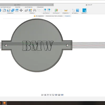This screenshot has height=105, width=105.
Task: Select the BMW embossed text on model
Action: [38, 46]
